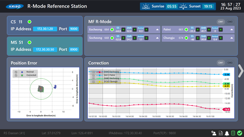Select CW2 tab in MF R-Mode panel
The image size is (244, 137).
[x=230, y=22]
